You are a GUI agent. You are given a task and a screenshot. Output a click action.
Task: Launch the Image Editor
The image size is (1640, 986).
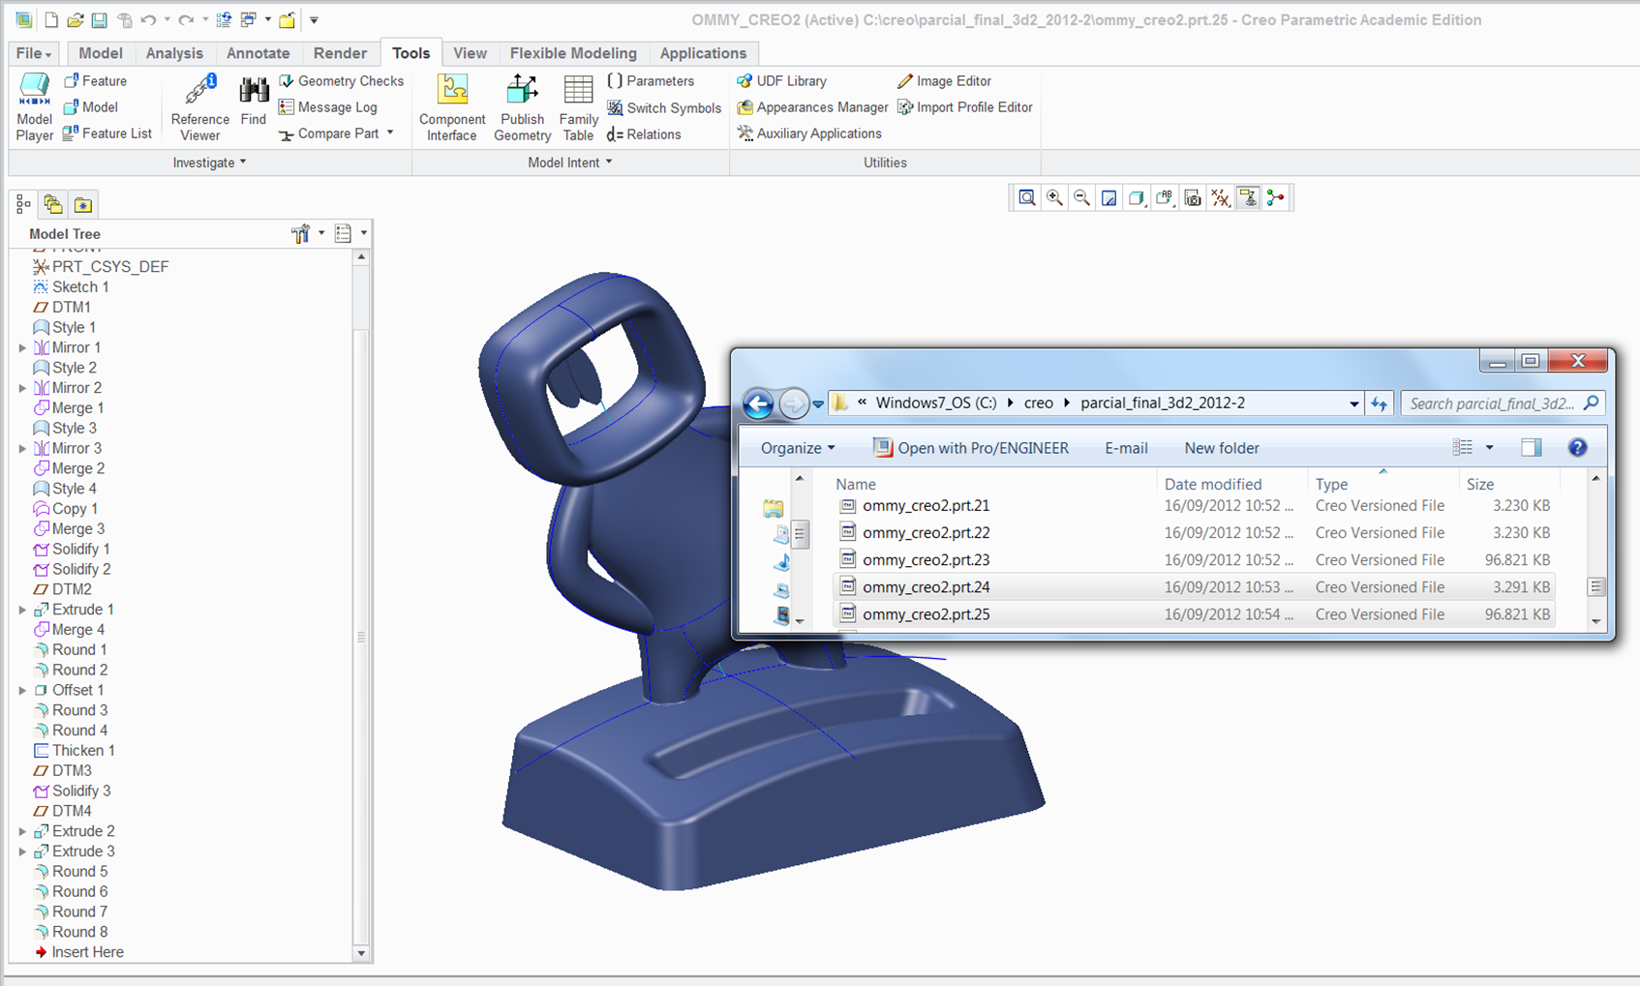944,81
